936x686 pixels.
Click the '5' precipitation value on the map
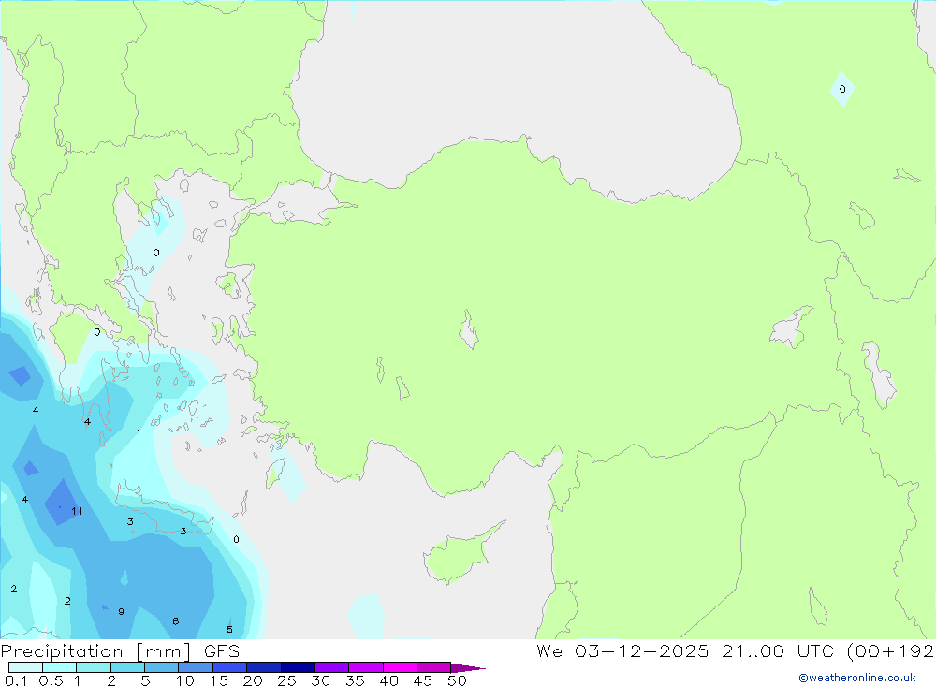[229, 629]
